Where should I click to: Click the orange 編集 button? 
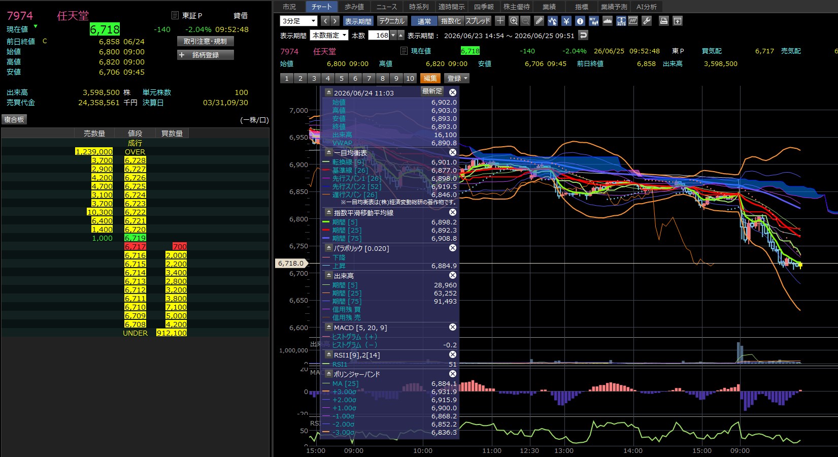tap(430, 78)
